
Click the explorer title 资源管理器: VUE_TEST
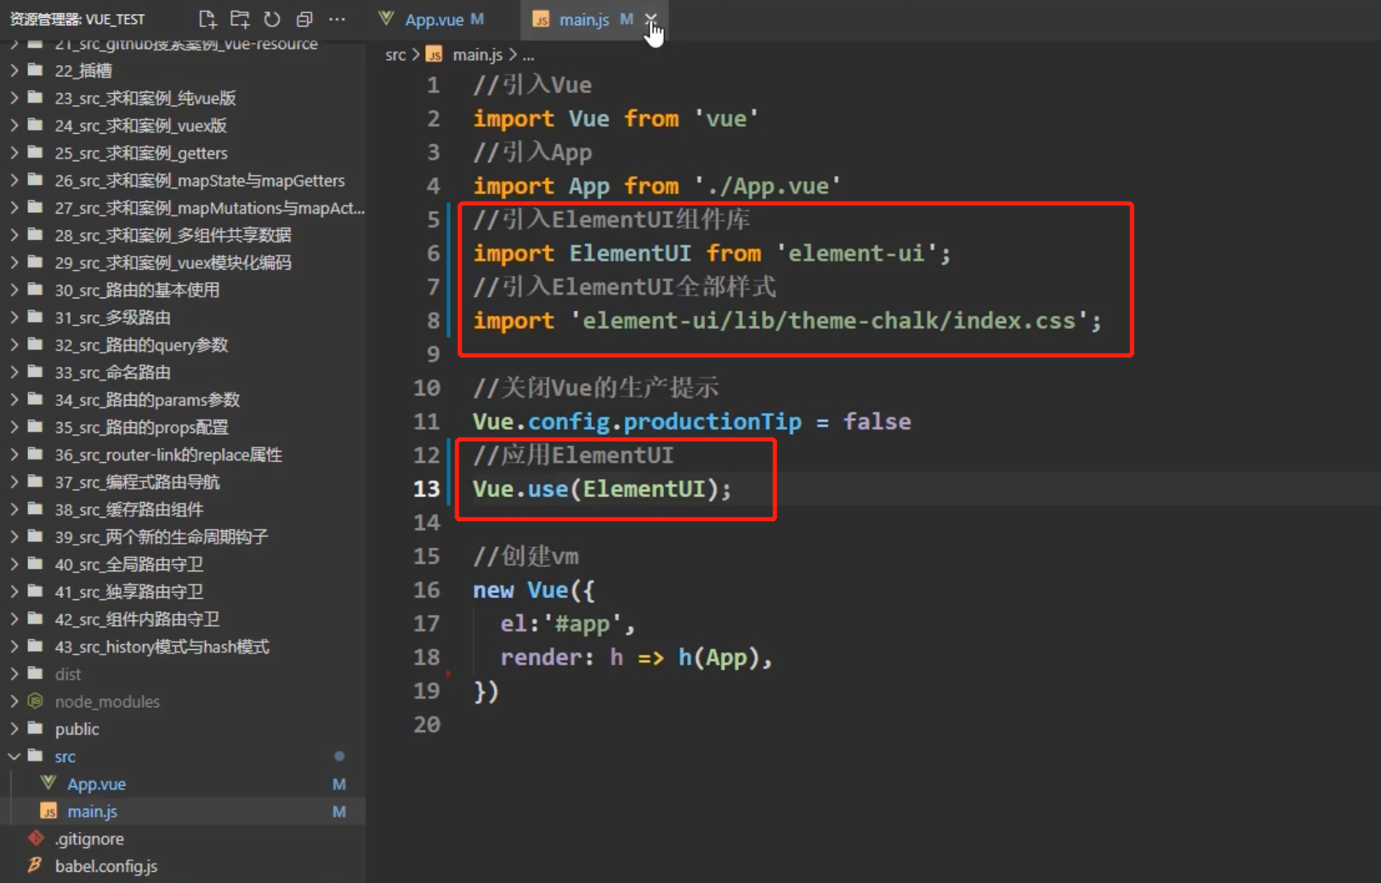(77, 19)
